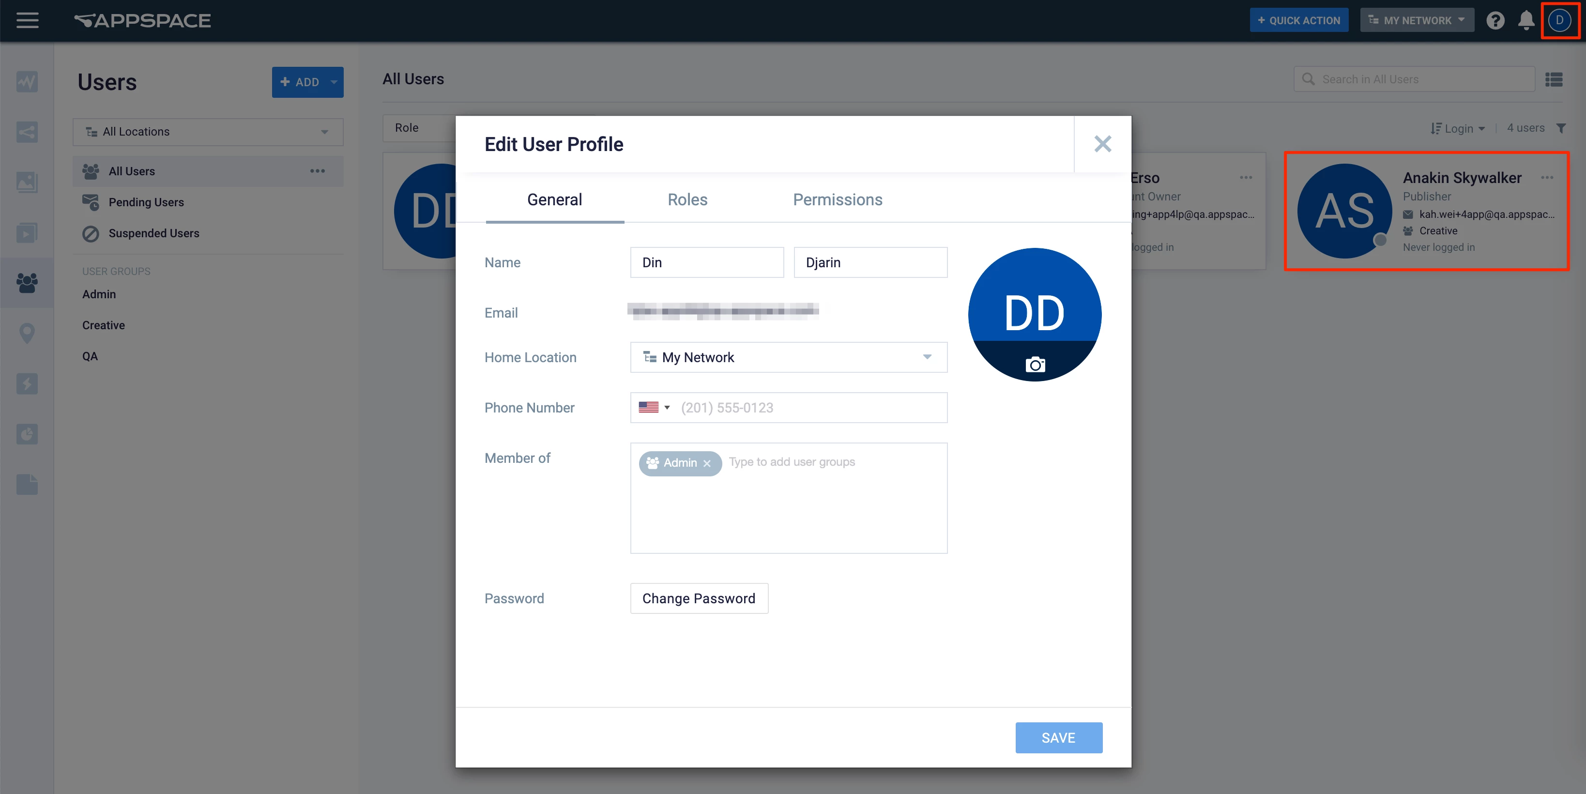1586x794 pixels.
Task: Open the phone country flag selector
Action: tap(653, 408)
